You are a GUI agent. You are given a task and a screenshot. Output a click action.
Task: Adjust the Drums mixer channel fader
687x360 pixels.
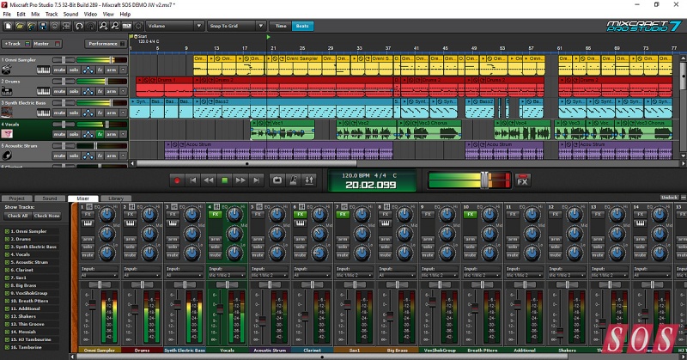click(135, 309)
